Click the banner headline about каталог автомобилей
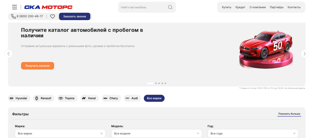This screenshot has width=311, height=138. click(82, 33)
